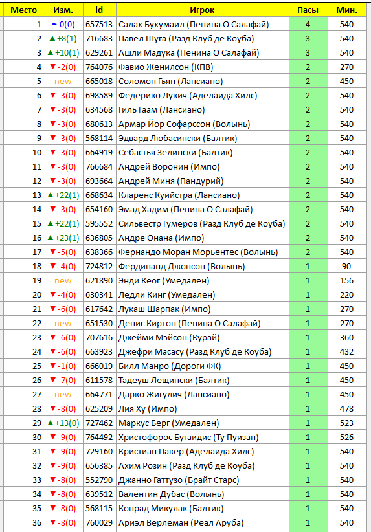Click the green up arrow beside +10(1)
The image size is (371, 532).
point(51,53)
